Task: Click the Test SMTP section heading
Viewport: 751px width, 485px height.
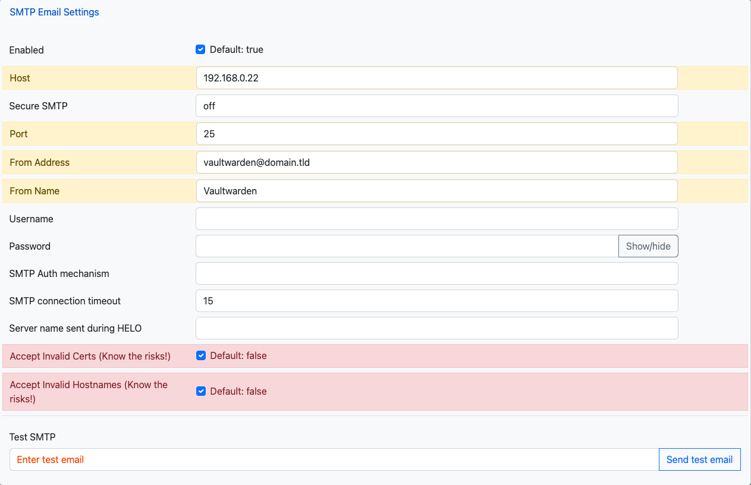Action: (33, 437)
